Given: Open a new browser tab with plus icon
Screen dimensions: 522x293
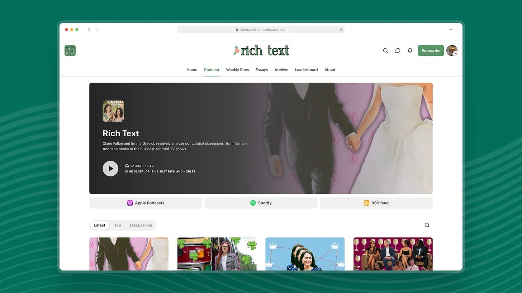Looking at the screenshot, I should [x=451, y=30].
